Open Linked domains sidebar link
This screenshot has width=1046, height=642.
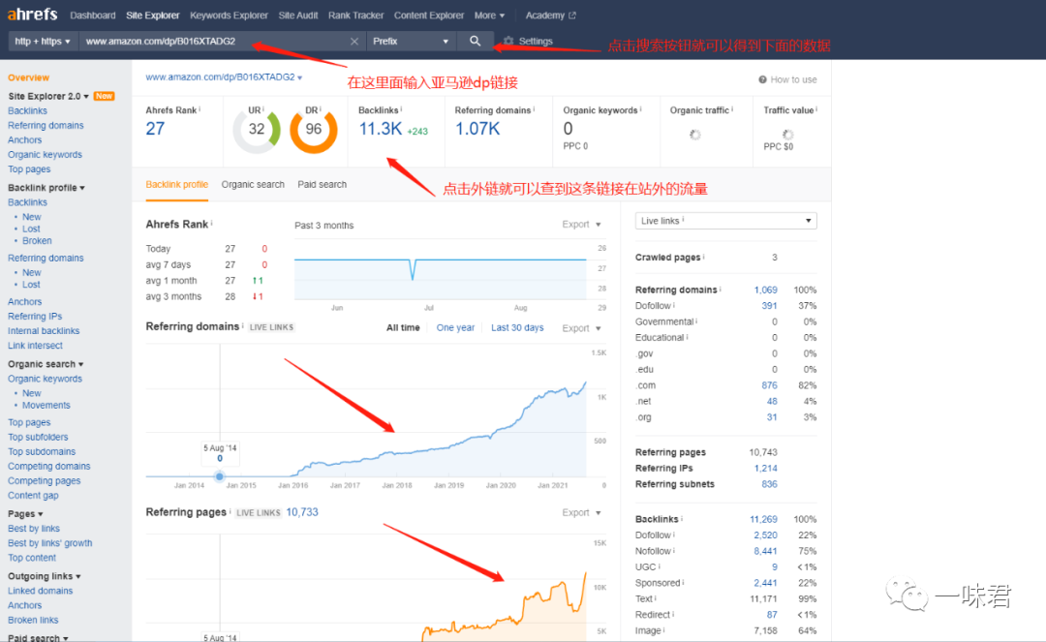(40, 592)
